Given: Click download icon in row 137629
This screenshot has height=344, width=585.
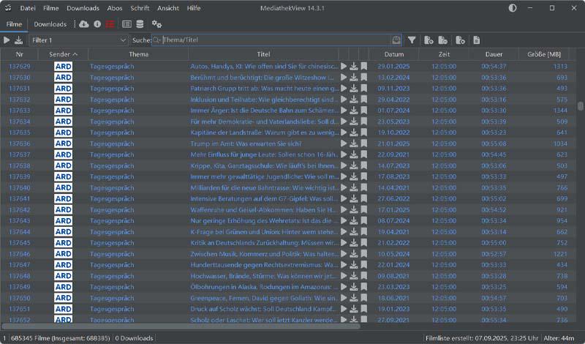Looking at the screenshot, I should tap(354, 67).
